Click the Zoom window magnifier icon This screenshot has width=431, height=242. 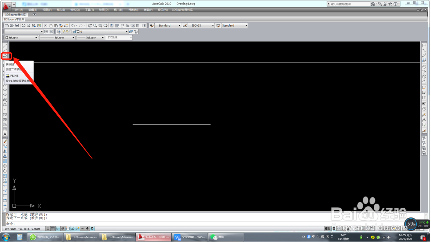click(x=100, y=25)
